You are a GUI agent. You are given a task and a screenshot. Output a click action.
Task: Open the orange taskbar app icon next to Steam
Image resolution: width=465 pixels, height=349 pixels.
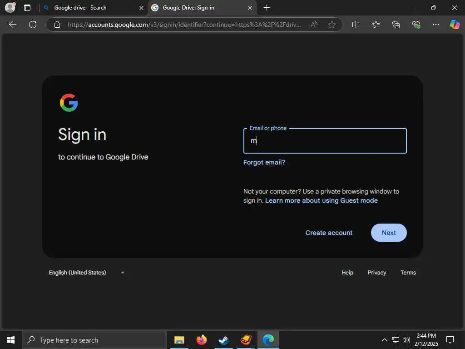click(x=246, y=340)
